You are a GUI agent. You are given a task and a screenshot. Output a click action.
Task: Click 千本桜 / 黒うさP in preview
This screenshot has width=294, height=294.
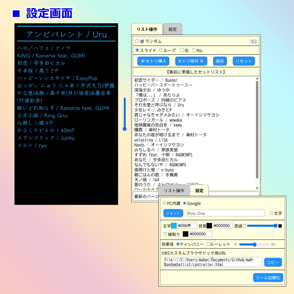(38, 71)
